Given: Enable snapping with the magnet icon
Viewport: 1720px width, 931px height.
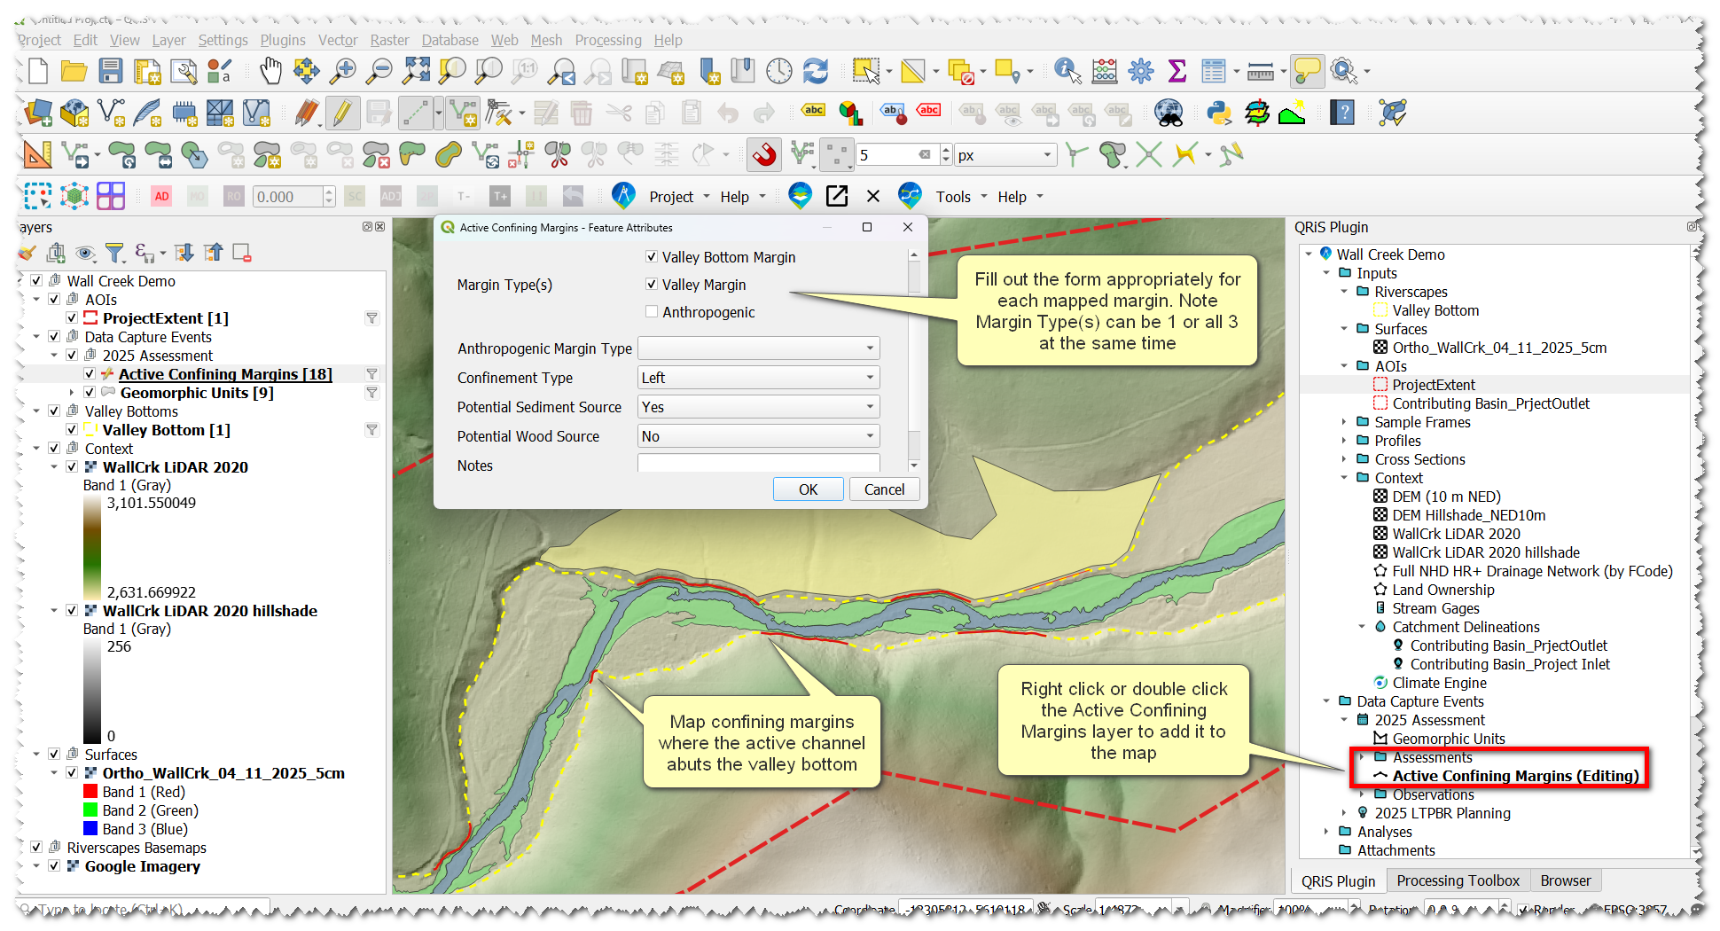Looking at the screenshot, I should click(764, 155).
